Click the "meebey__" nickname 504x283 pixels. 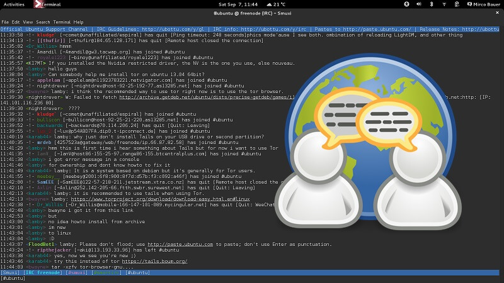49,177
